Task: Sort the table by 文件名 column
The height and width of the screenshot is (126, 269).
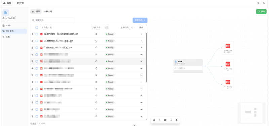Action: pos(51,28)
